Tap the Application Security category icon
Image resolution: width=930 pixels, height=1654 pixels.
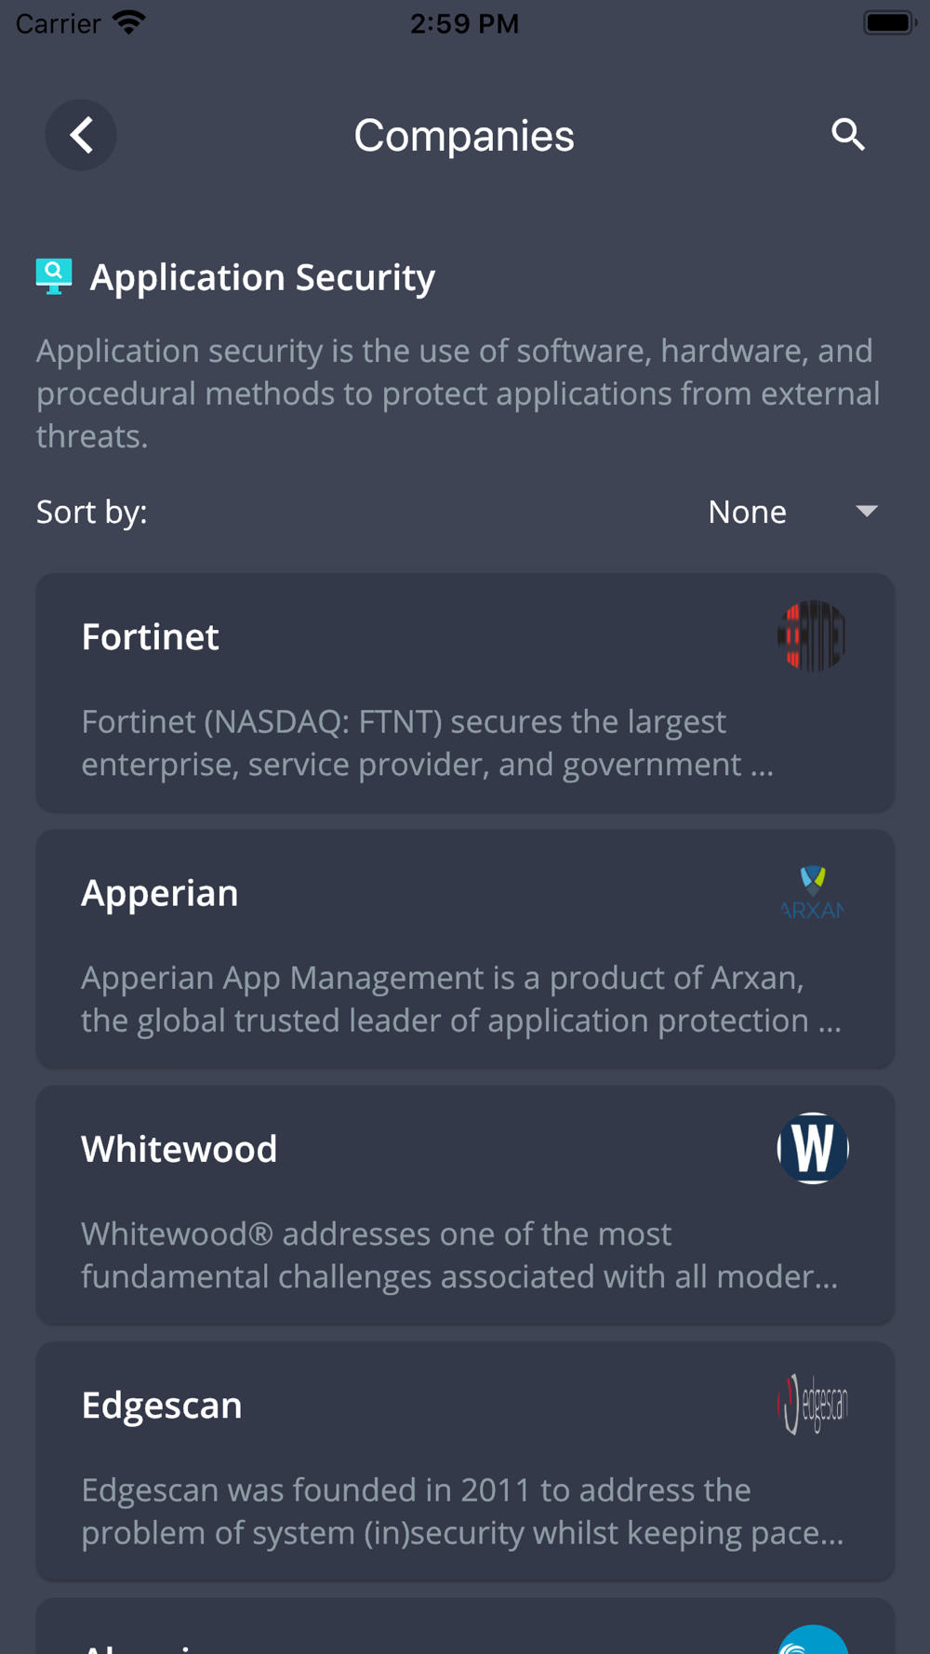(54, 277)
